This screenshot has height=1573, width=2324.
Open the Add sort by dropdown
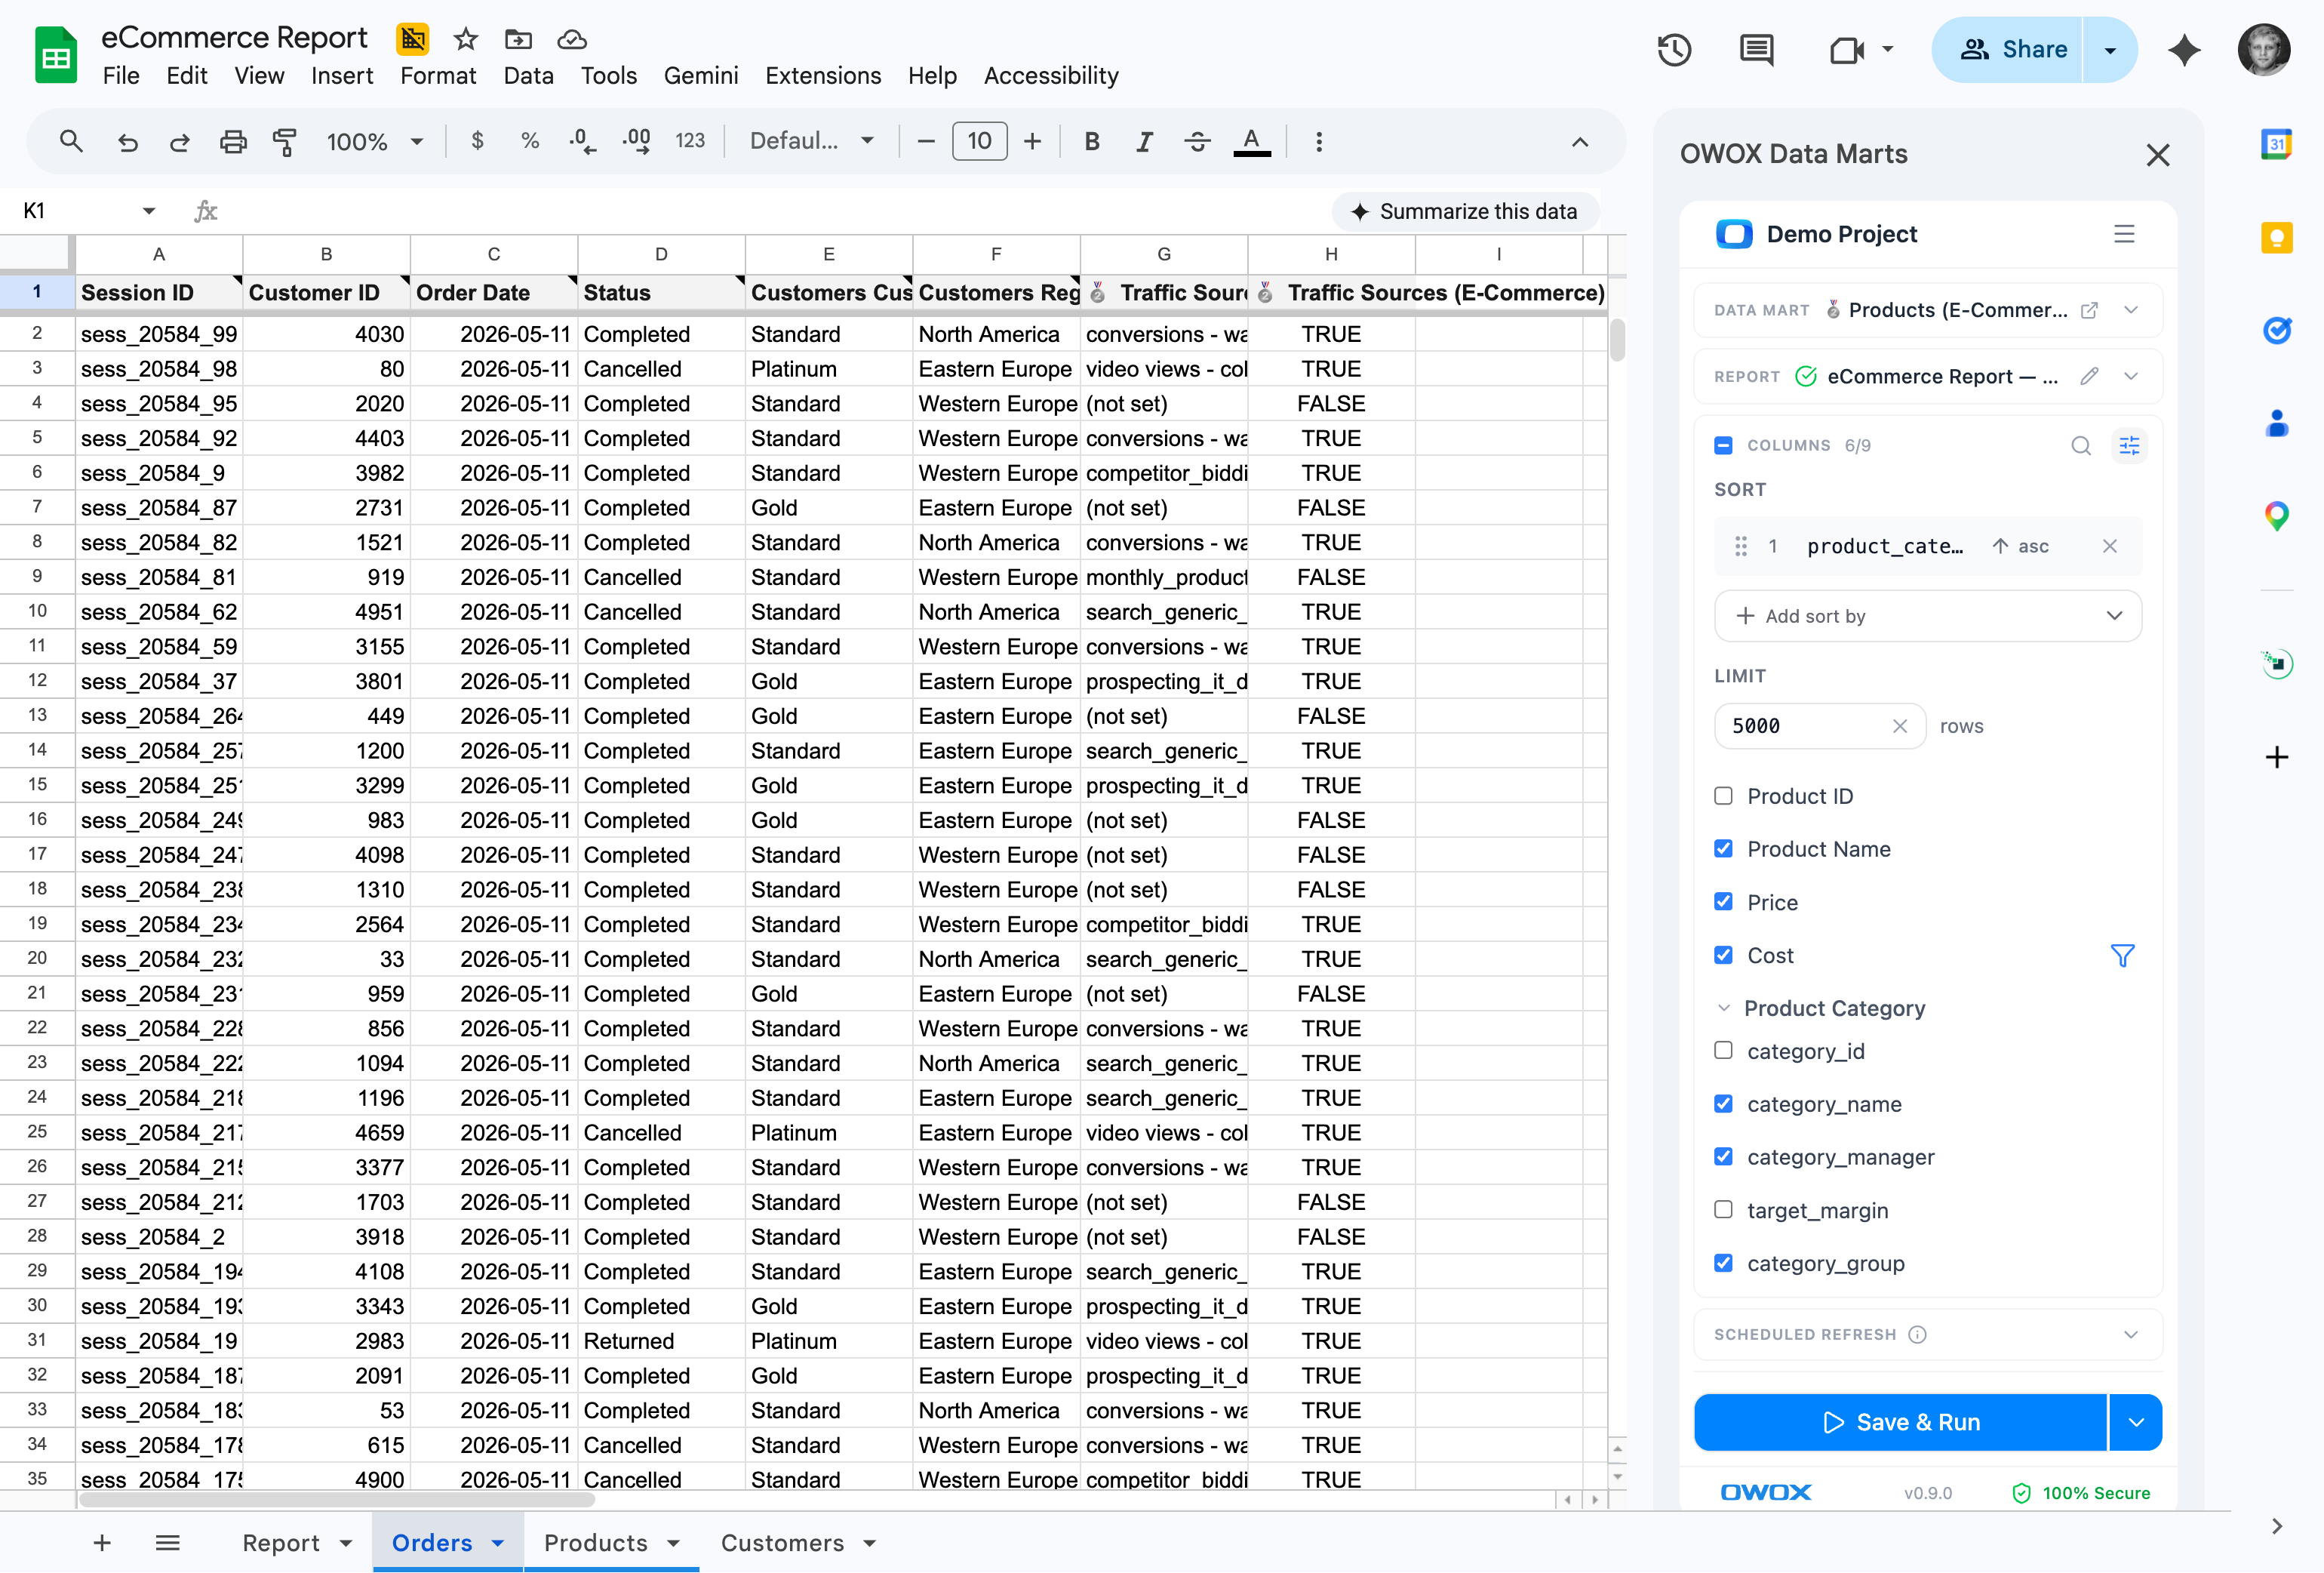click(1927, 617)
